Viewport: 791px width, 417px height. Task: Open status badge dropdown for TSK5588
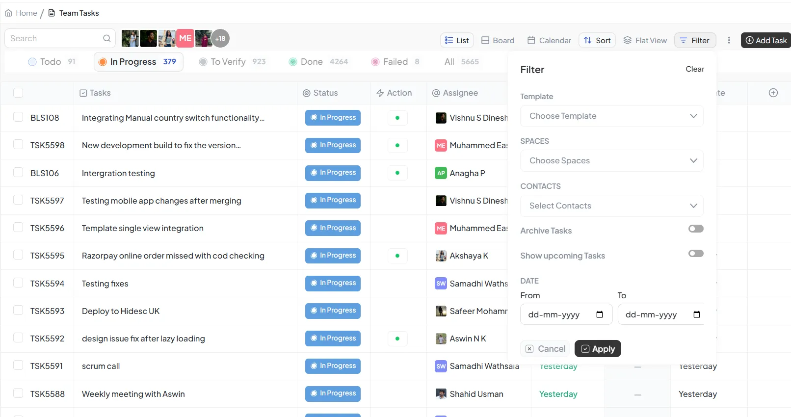coord(333,393)
